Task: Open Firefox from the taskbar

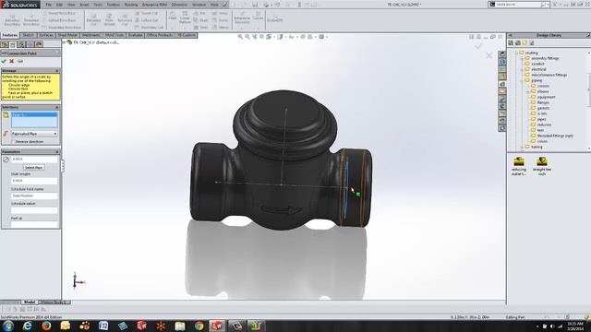Action: [x=46, y=326]
